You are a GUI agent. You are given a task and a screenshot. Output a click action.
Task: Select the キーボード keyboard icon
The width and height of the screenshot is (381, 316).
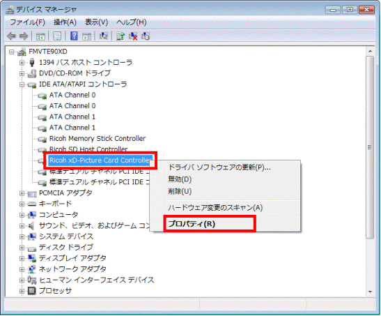coord(32,204)
